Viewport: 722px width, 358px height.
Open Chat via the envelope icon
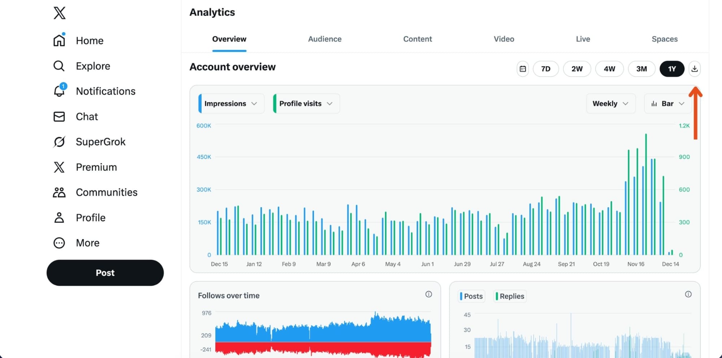click(x=58, y=116)
